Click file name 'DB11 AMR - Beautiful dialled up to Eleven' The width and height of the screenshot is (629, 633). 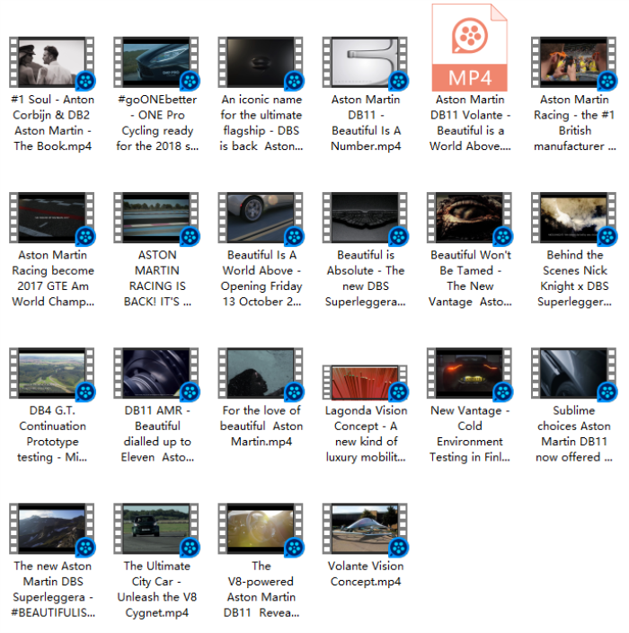[157, 434]
